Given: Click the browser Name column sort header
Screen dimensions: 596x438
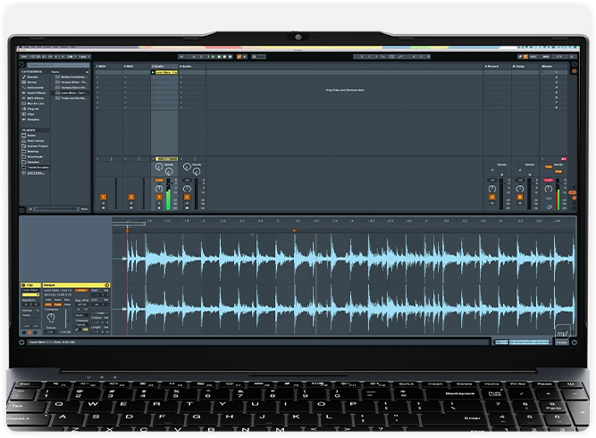Looking at the screenshot, I should (x=55, y=72).
